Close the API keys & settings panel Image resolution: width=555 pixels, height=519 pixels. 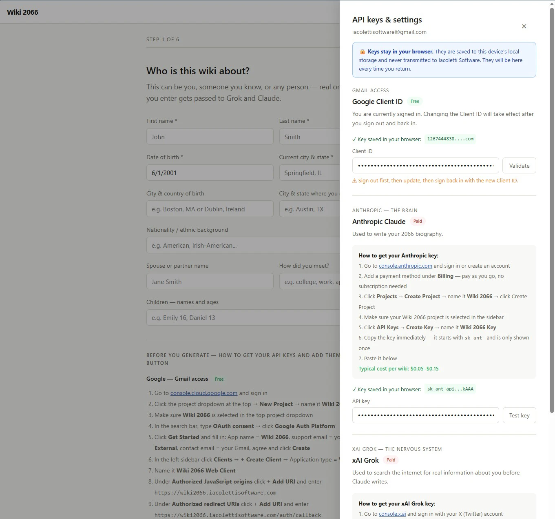pos(524,26)
